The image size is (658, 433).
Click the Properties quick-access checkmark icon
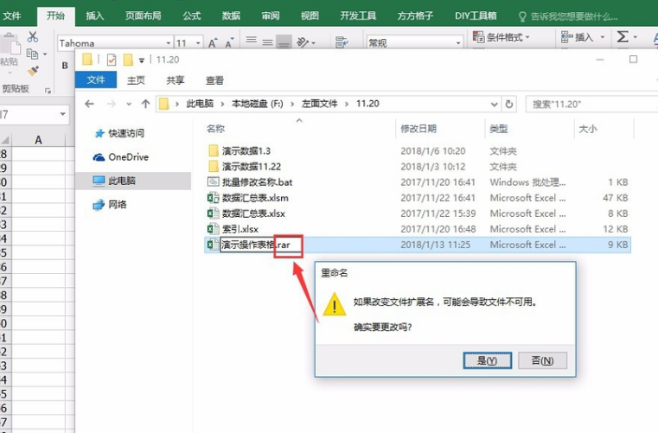click(x=112, y=60)
